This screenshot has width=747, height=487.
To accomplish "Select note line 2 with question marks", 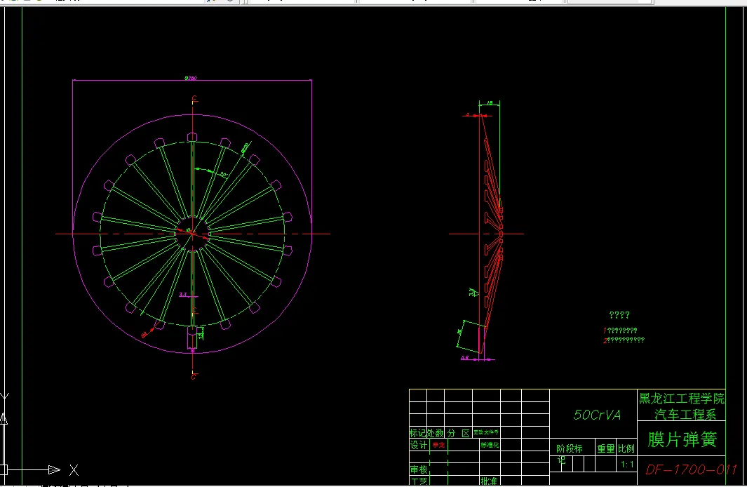I will pyautogui.click(x=624, y=340).
